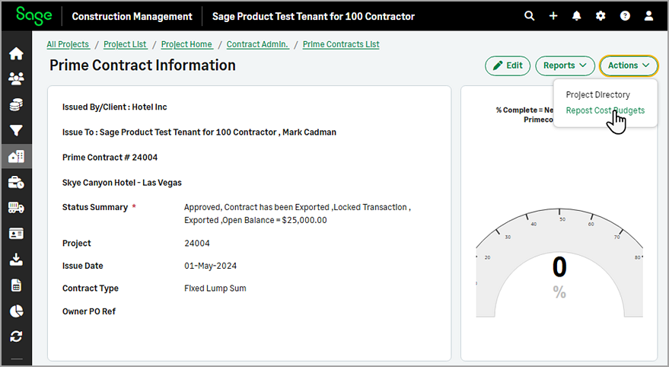
Task: Click the sync arrows sidebar icon
Action: (x=16, y=337)
